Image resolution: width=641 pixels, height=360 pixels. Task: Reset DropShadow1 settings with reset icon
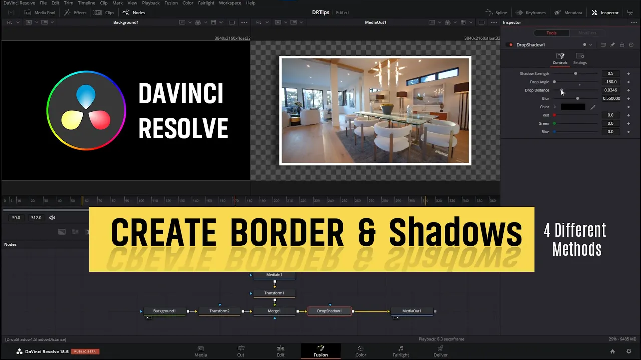click(x=631, y=45)
